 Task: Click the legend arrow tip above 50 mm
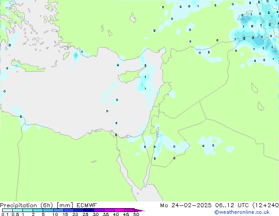tap(139, 210)
